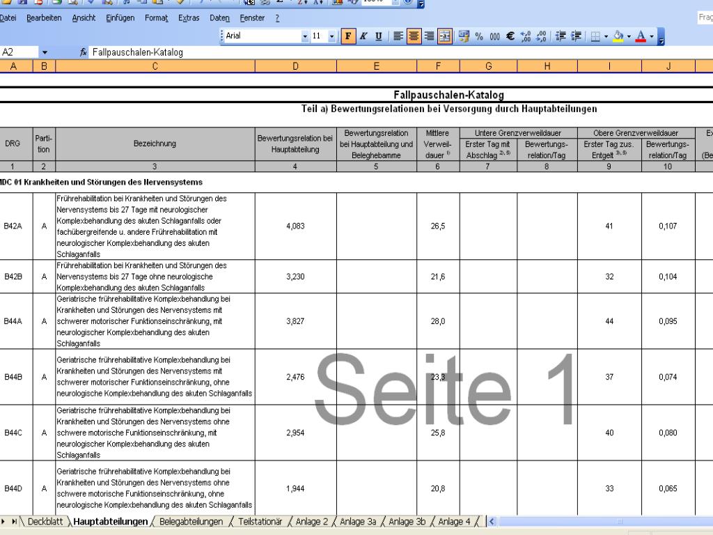The width and height of the screenshot is (713, 535).
Task: Select column J header
Action: click(668, 66)
